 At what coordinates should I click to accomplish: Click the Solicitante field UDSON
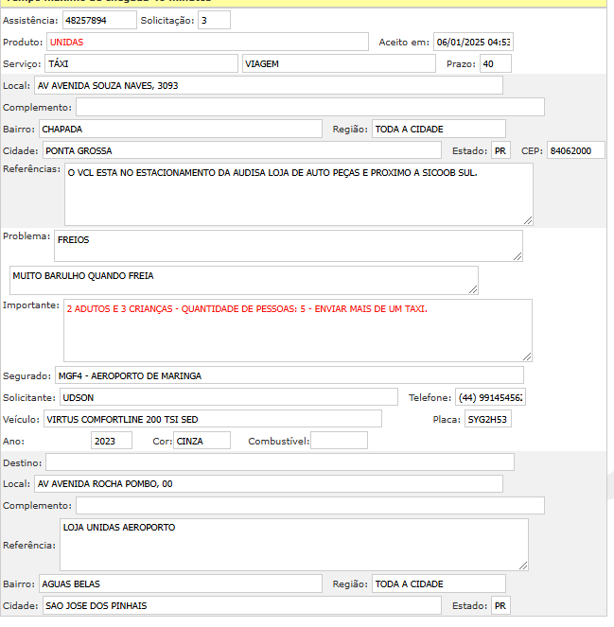pyautogui.click(x=229, y=397)
